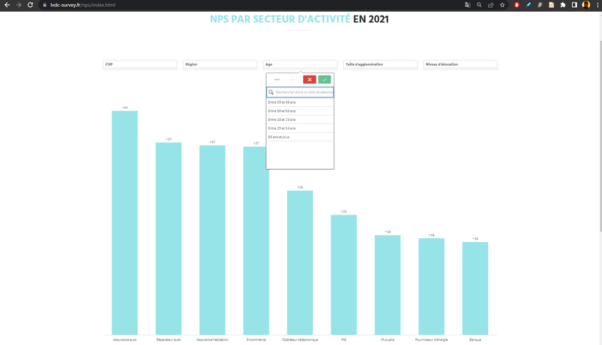The image size is (602, 345).
Task: Confirm the selection with the green checkmark
Action: tap(324, 79)
